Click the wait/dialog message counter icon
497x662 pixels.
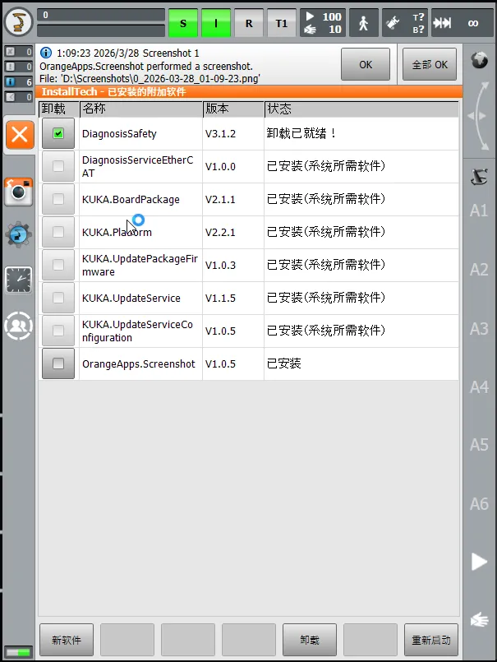(19, 97)
